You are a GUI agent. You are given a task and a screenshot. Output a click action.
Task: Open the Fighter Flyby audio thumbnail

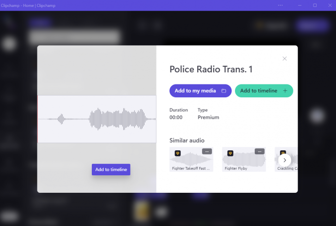[244, 159]
